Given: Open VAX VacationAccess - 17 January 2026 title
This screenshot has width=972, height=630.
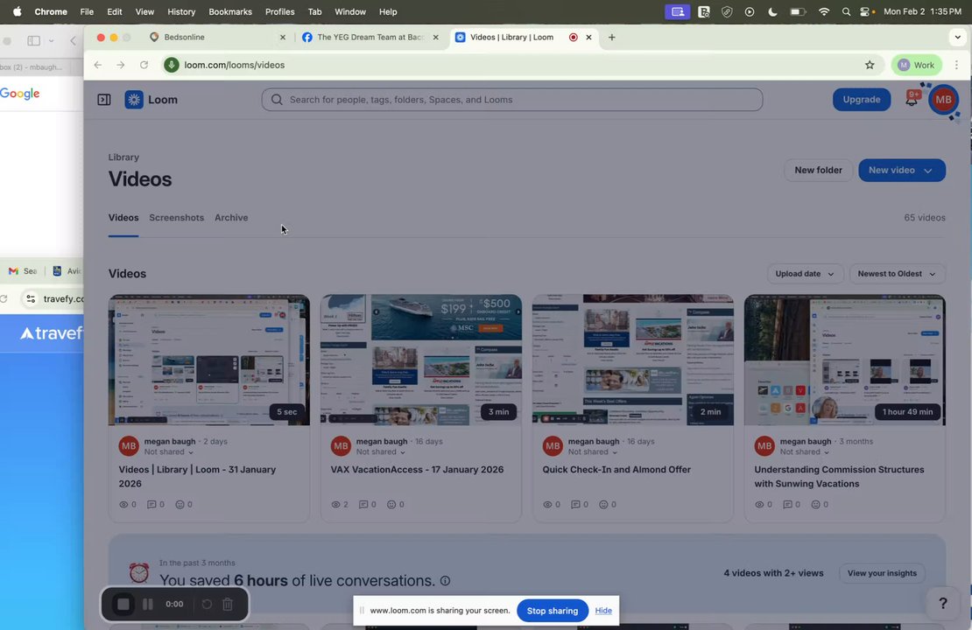Looking at the screenshot, I should [x=417, y=470].
